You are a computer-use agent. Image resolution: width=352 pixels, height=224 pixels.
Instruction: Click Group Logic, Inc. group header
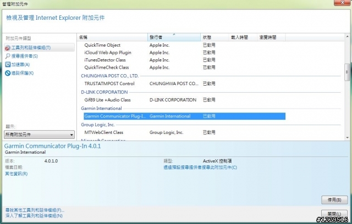(98, 125)
